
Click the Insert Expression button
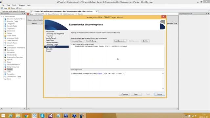[120, 41]
